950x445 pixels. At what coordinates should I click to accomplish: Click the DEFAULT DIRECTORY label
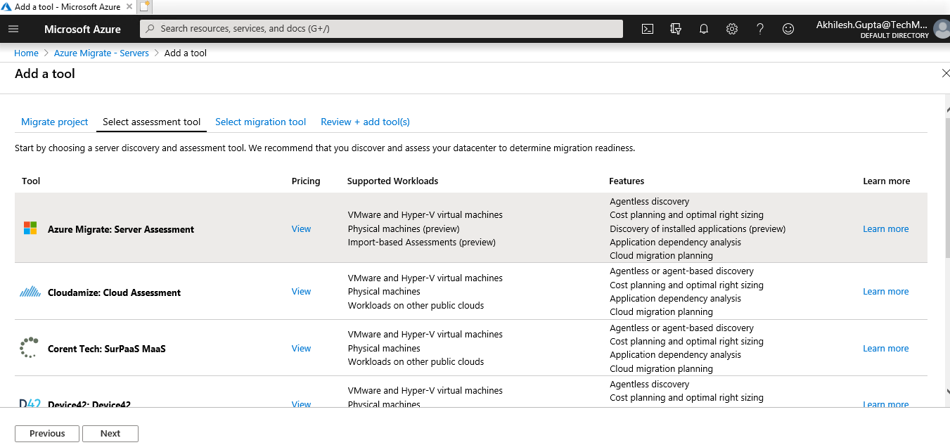click(894, 35)
